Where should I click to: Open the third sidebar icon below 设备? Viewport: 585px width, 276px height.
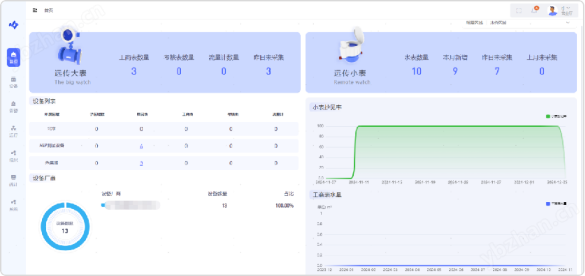click(x=13, y=107)
